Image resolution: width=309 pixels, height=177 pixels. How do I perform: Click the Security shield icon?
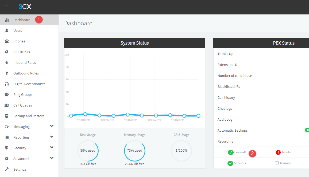pyautogui.click(x=7, y=148)
